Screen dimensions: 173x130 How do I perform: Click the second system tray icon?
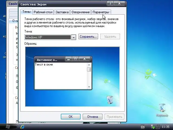click(x=158, y=127)
